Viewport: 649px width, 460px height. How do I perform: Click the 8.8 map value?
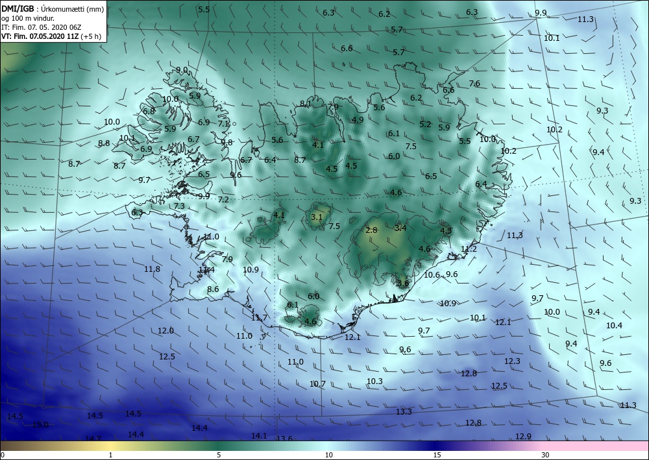[104, 143]
